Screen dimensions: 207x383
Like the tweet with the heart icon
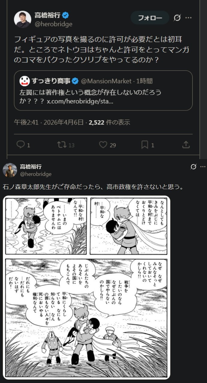(103, 145)
